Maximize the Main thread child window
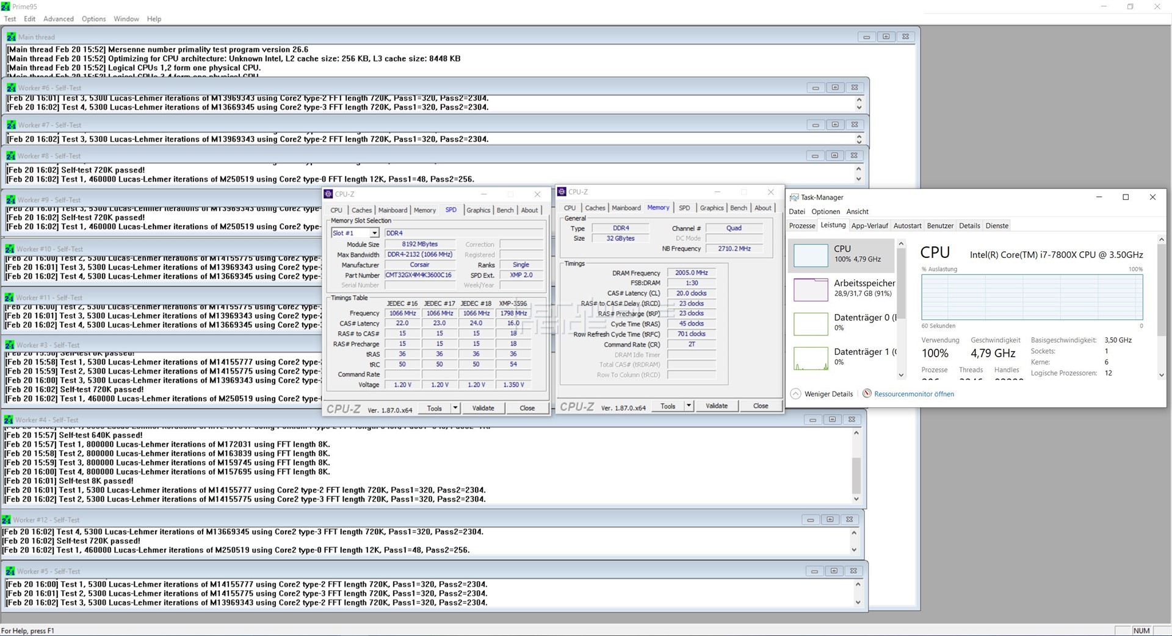Screen dimensions: 1172x636 [x=886, y=37]
